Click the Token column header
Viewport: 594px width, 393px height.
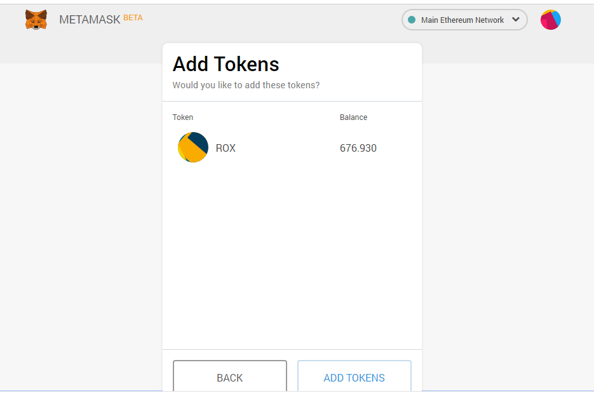(x=182, y=117)
